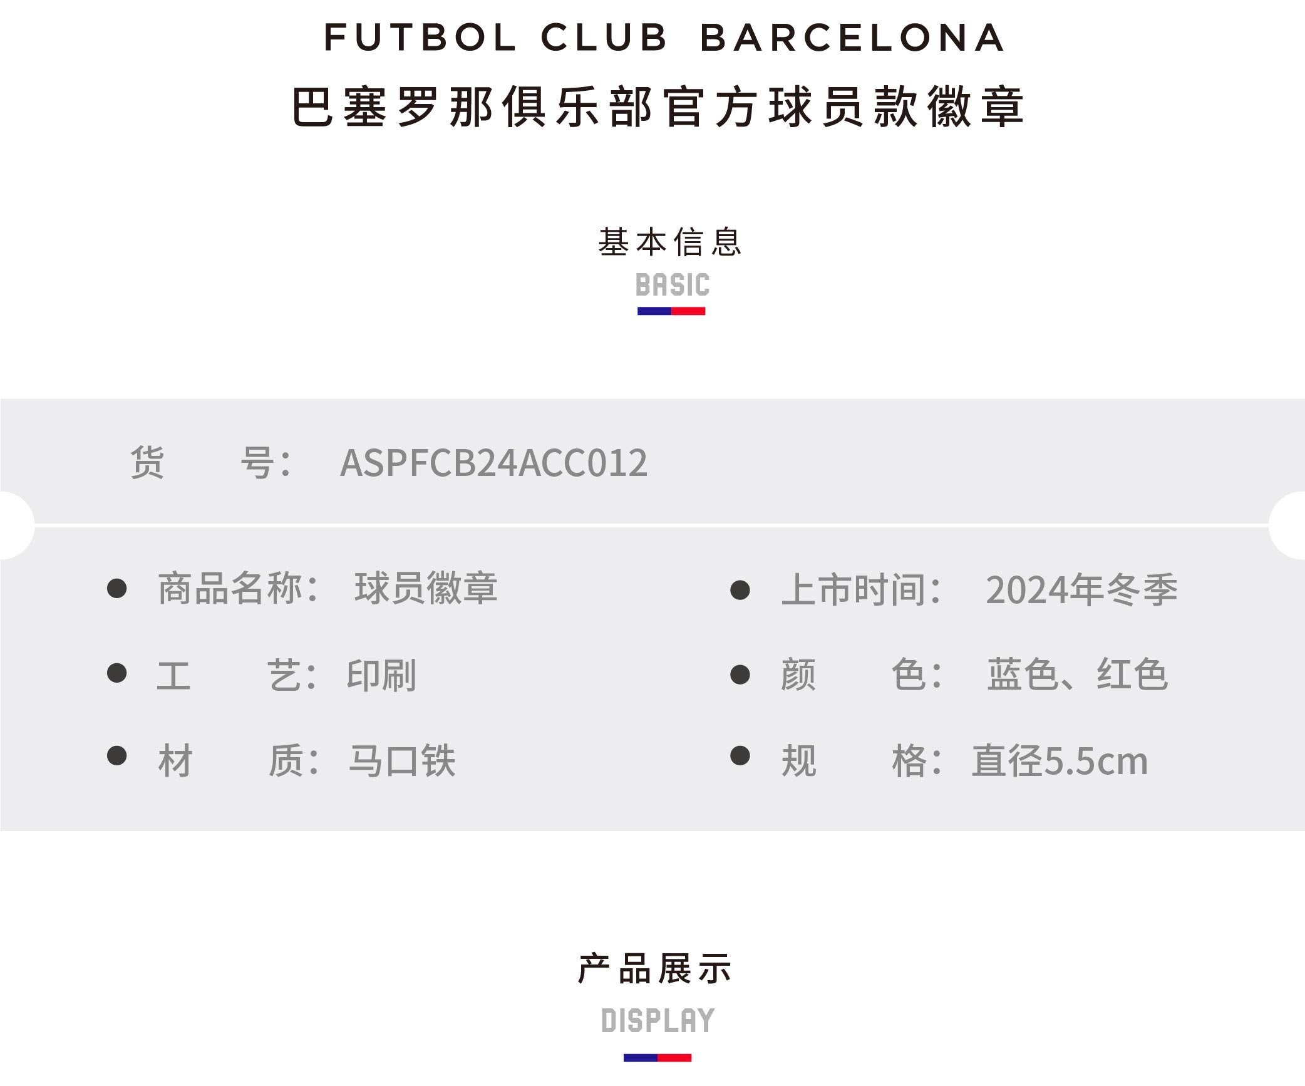Click the bullet next to 规格
Viewport: 1305px width, 1086px height.
[x=740, y=755]
